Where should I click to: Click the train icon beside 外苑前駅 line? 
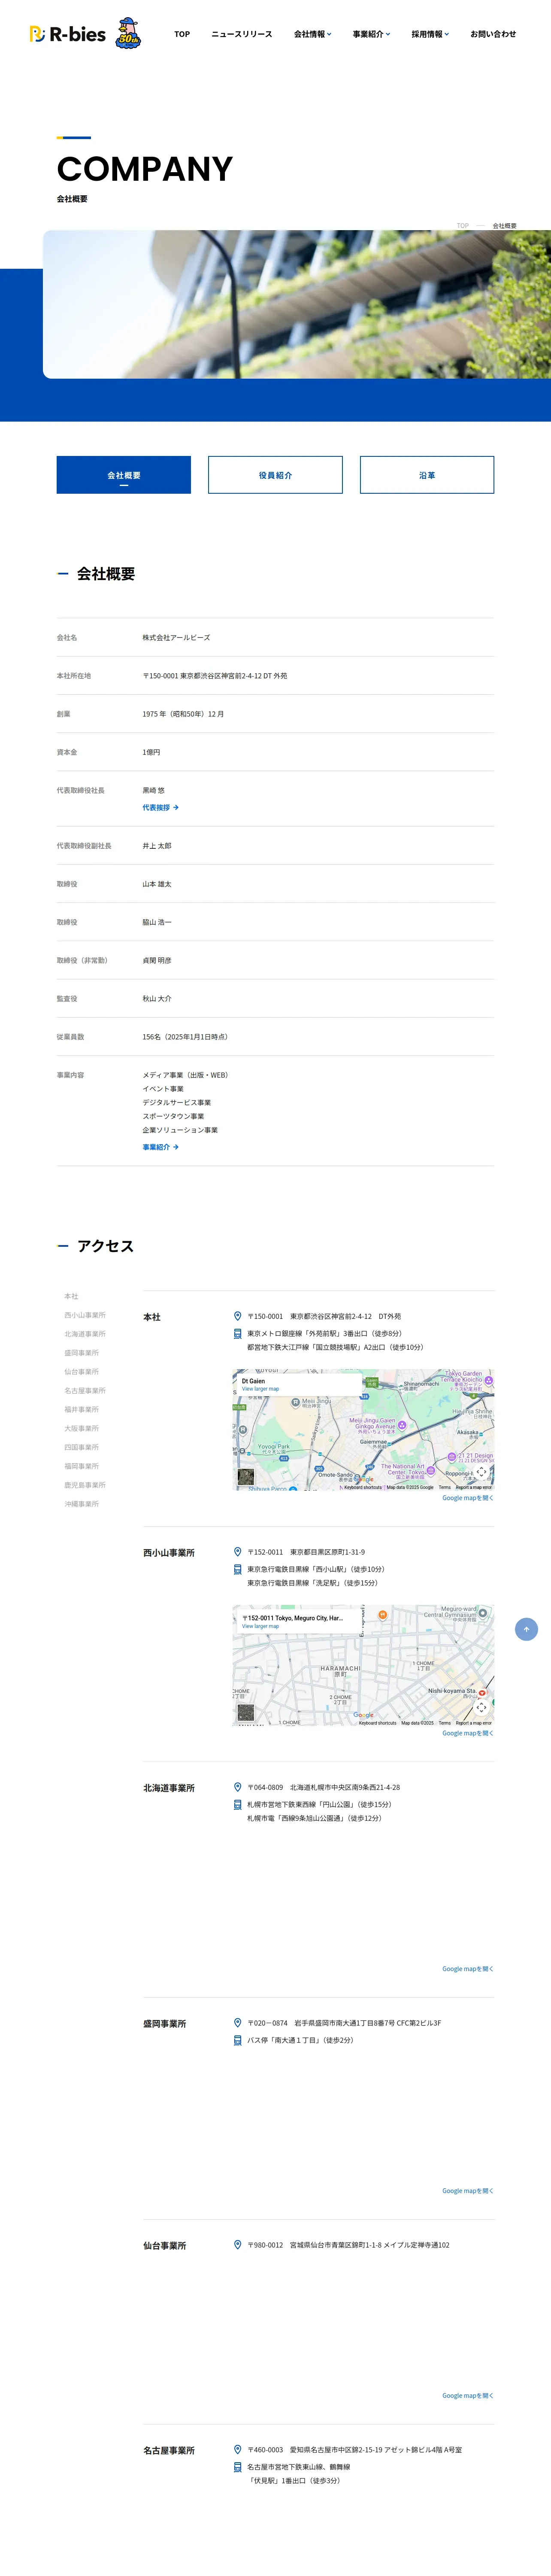click(x=238, y=1333)
